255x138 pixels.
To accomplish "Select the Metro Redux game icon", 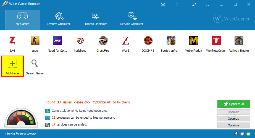I will pos(193,41).
